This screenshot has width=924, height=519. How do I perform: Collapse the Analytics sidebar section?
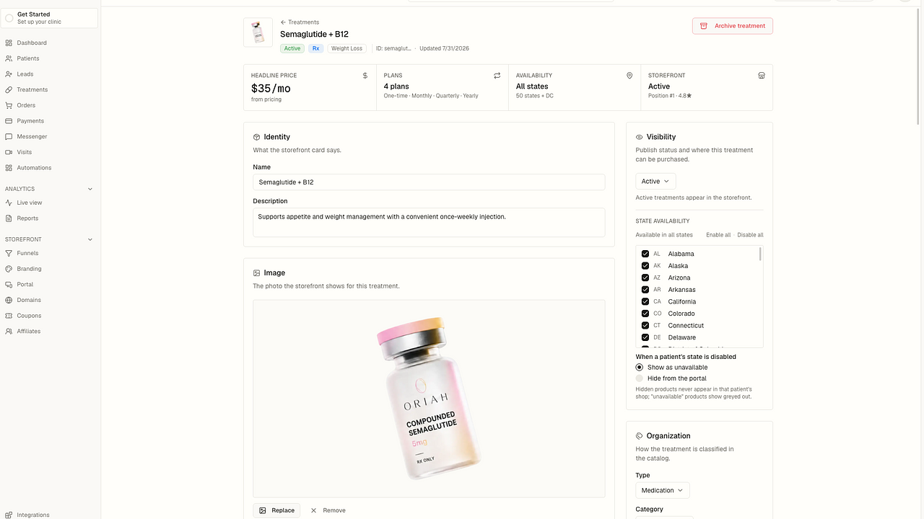coord(90,189)
